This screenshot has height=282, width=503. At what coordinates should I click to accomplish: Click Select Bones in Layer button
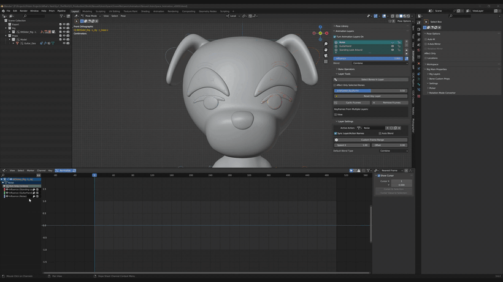(372, 80)
